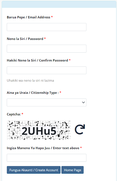Image resolution: width=117 pixels, height=181 pixels.
Task: Focus the Enter text above captcha field
Action: [x=46, y=158]
